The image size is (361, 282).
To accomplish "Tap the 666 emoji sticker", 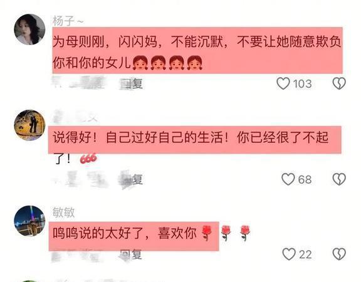I will (x=88, y=159).
